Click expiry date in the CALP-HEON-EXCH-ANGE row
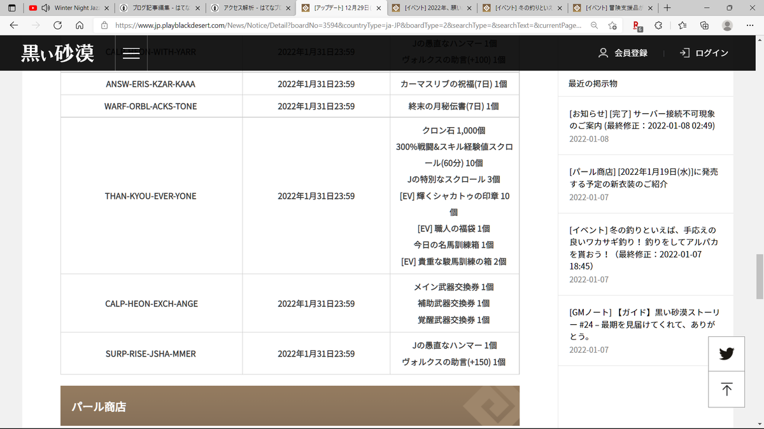 click(316, 304)
